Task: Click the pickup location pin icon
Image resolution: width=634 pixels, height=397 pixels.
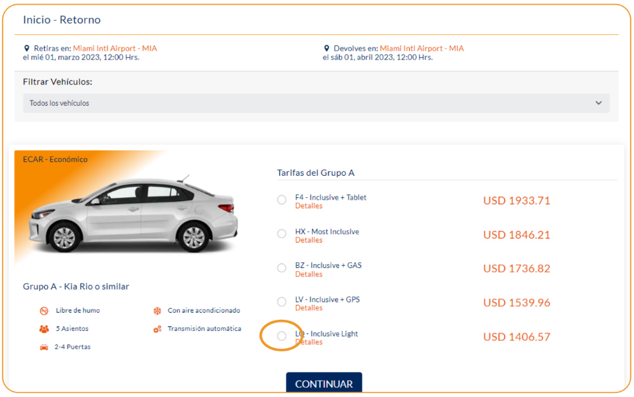Action: pos(27,49)
